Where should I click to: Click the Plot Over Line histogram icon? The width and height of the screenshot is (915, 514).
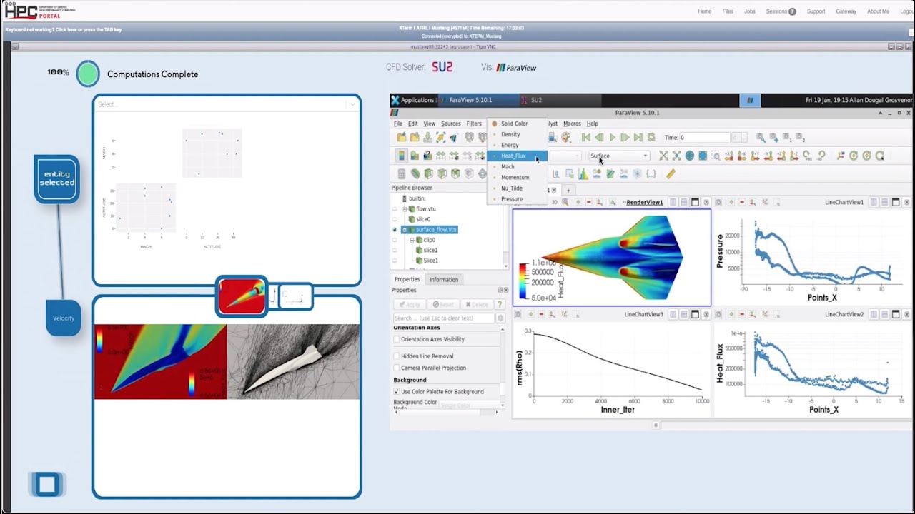pos(583,173)
